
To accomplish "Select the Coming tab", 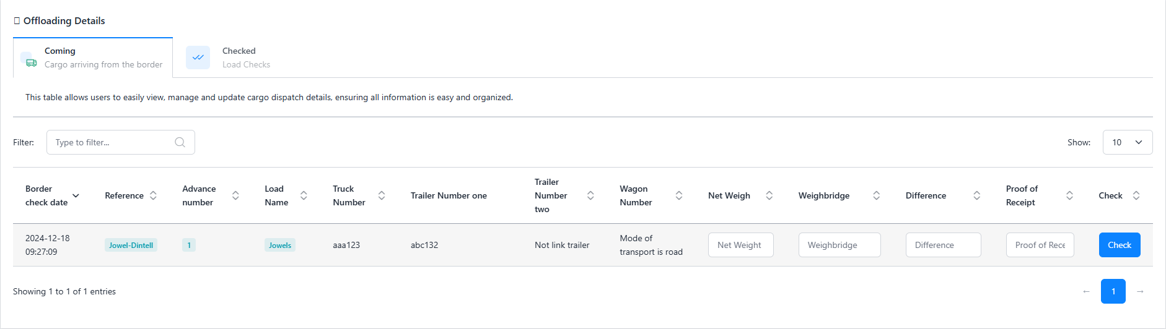I will (93, 58).
